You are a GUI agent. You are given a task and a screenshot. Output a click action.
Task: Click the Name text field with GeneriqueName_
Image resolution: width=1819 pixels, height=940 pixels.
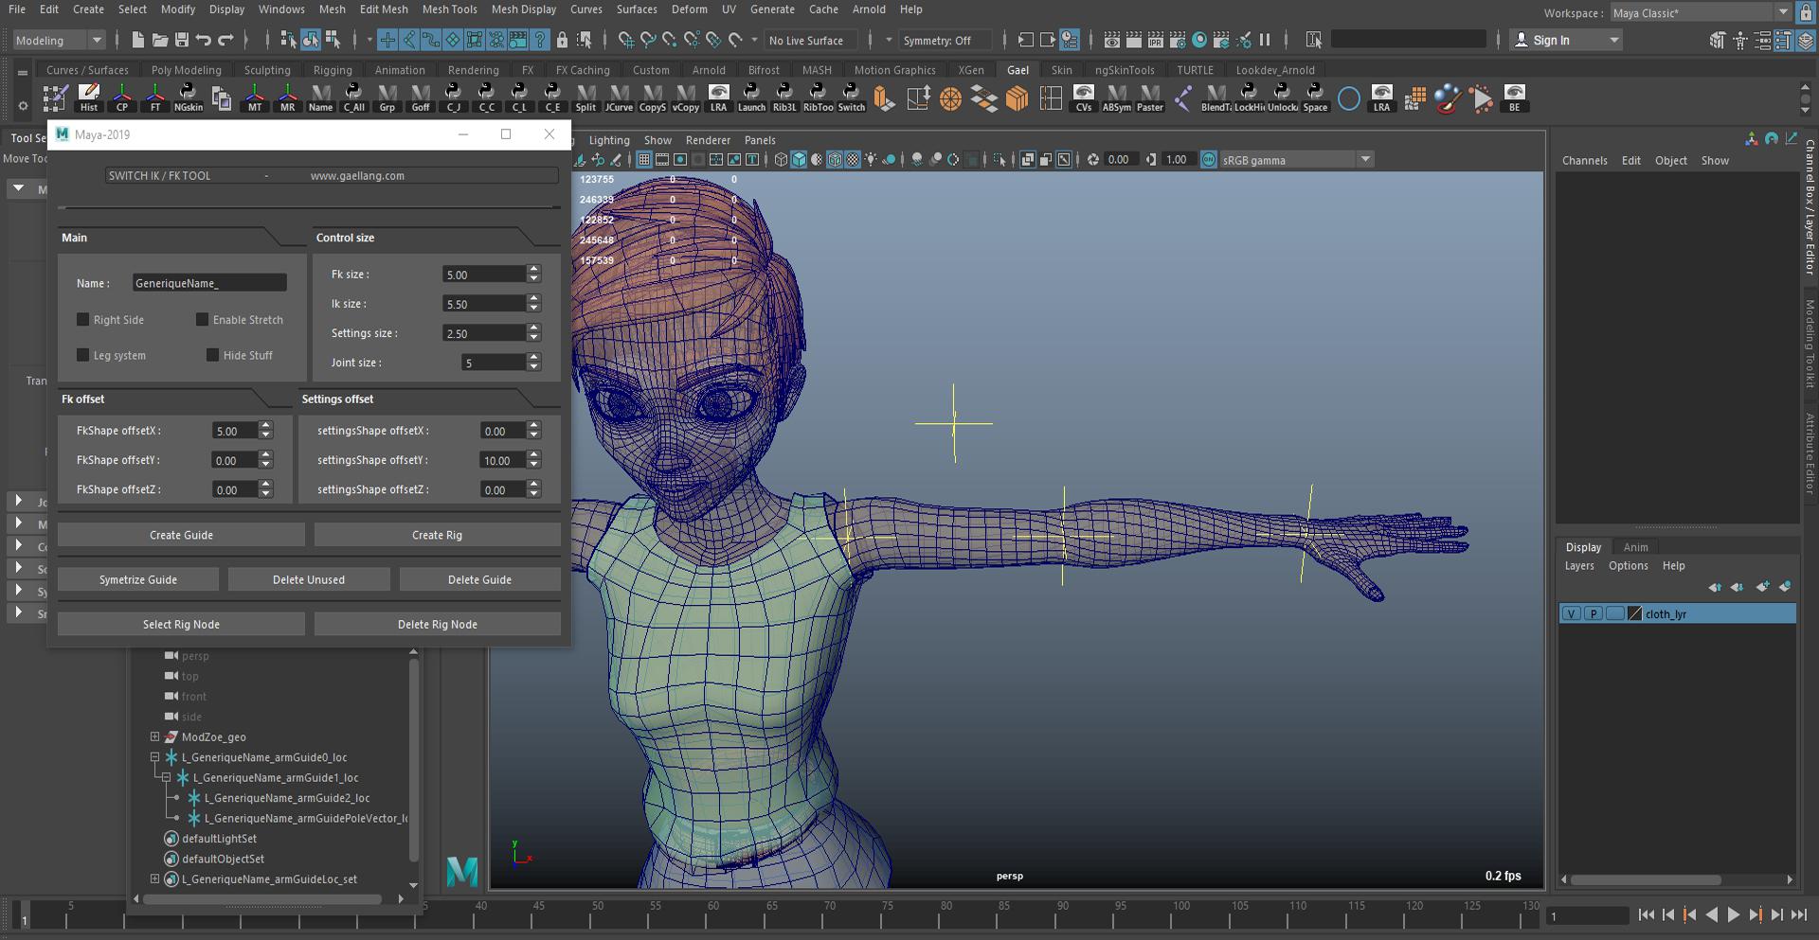[208, 283]
